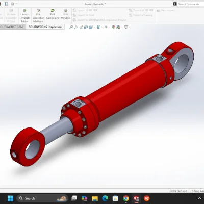Click Export to SOLIDWORKS Inspection Project icon
The image size is (204, 204).
(74, 20)
